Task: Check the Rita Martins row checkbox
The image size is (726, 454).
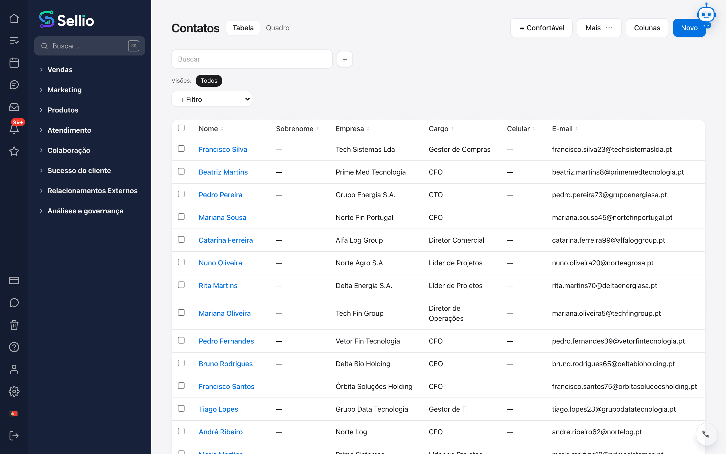Action: [x=181, y=285]
